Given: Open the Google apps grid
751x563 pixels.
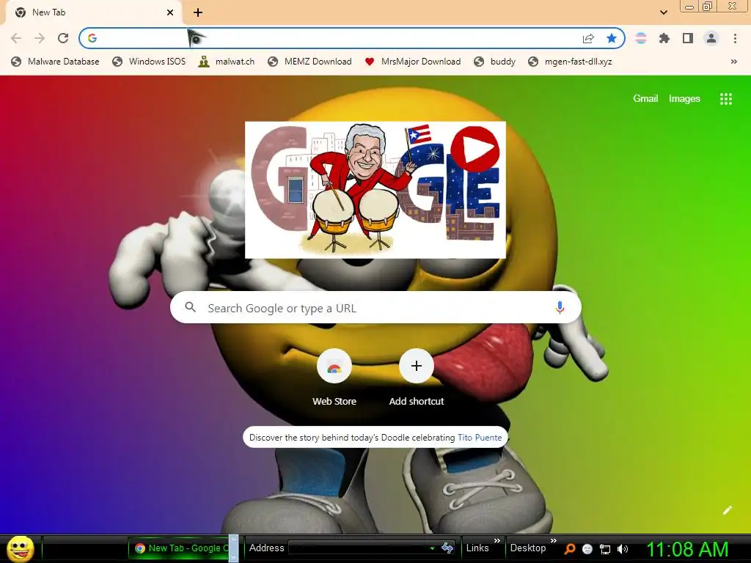Looking at the screenshot, I should pyautogui.click(x=725, y=99).
